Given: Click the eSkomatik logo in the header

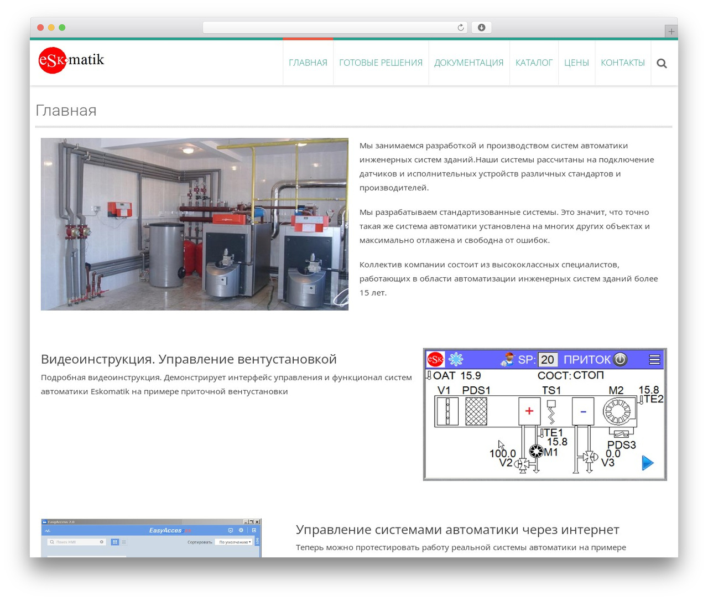Looking at the screenshot, I should (71, 60).
